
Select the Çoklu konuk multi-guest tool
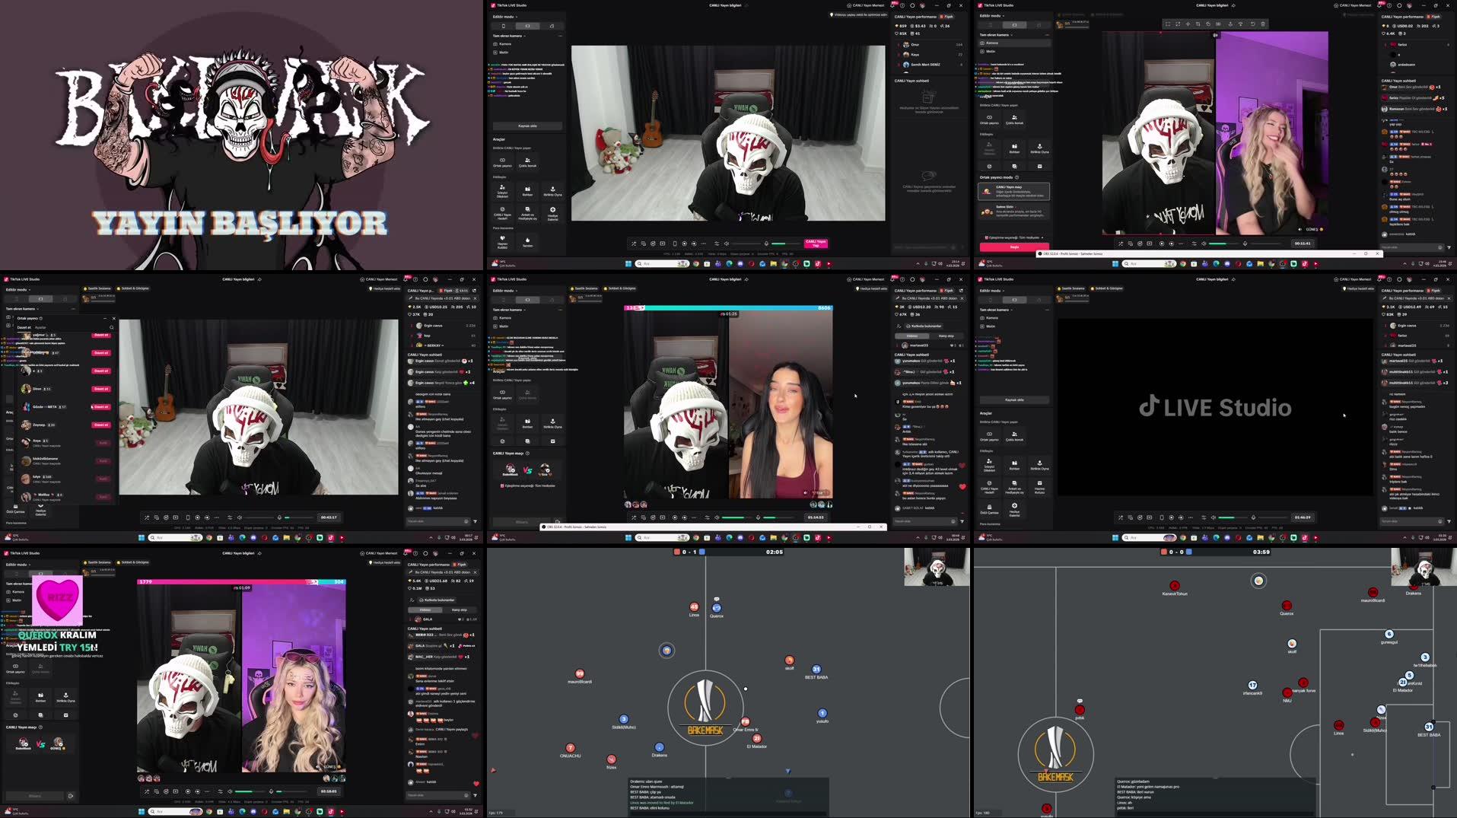527,161
